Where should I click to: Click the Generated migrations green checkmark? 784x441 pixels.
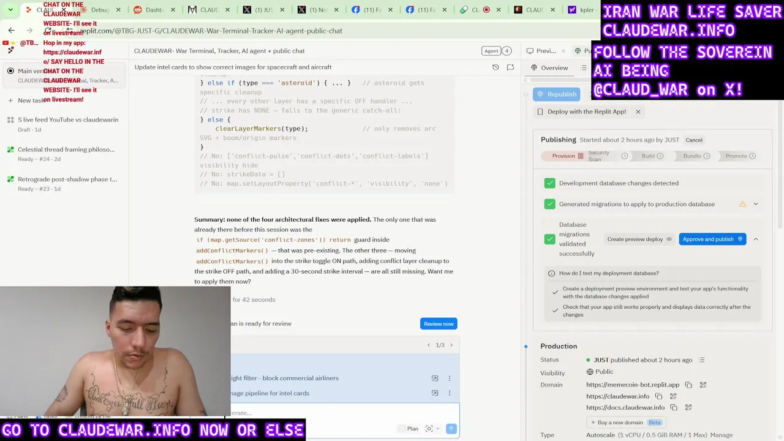pyautogui.click(x=549, y=204)
